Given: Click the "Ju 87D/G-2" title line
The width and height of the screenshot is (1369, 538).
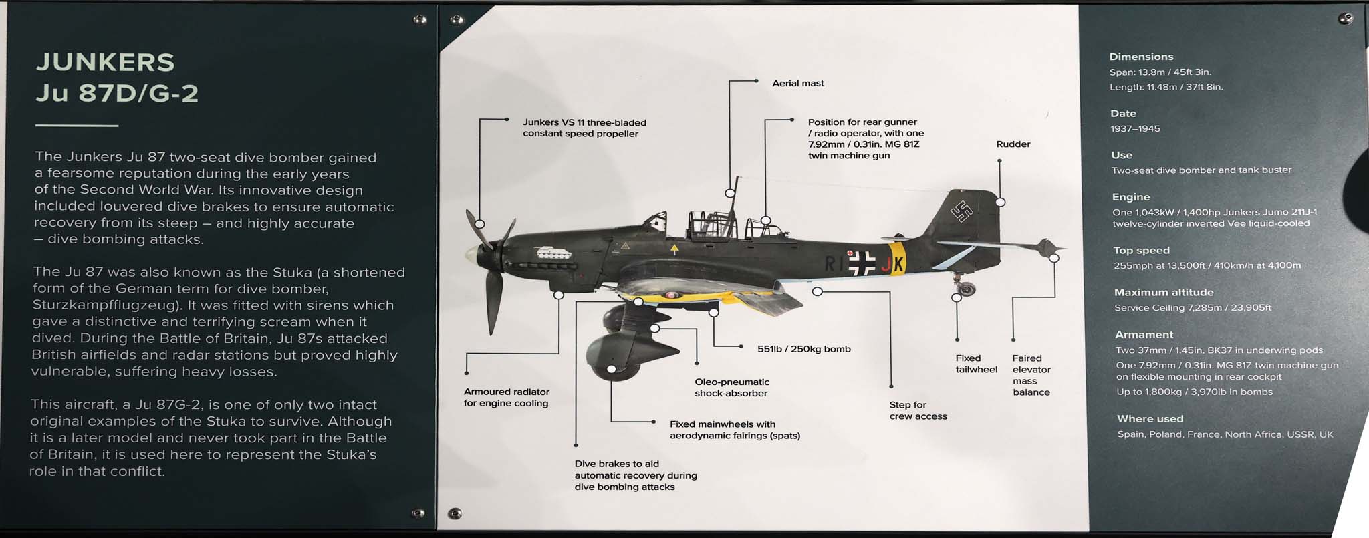Looking at the screenshot, I should pos(117,92).
